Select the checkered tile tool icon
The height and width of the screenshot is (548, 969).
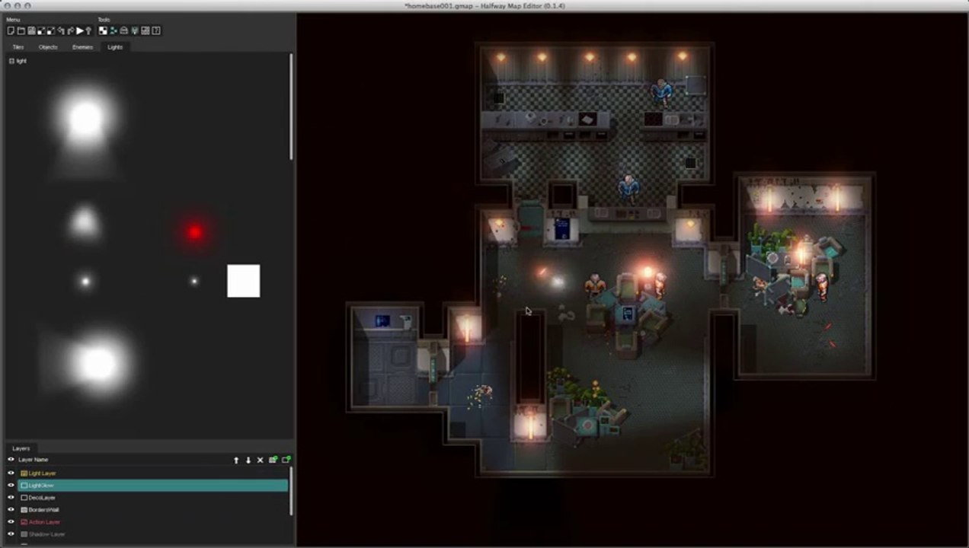pyautogui.click(x=103, y=30)
